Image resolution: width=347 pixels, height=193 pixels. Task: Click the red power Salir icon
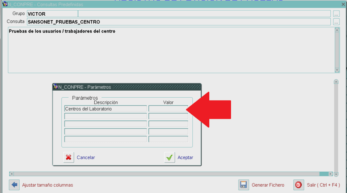pos(298,185)
